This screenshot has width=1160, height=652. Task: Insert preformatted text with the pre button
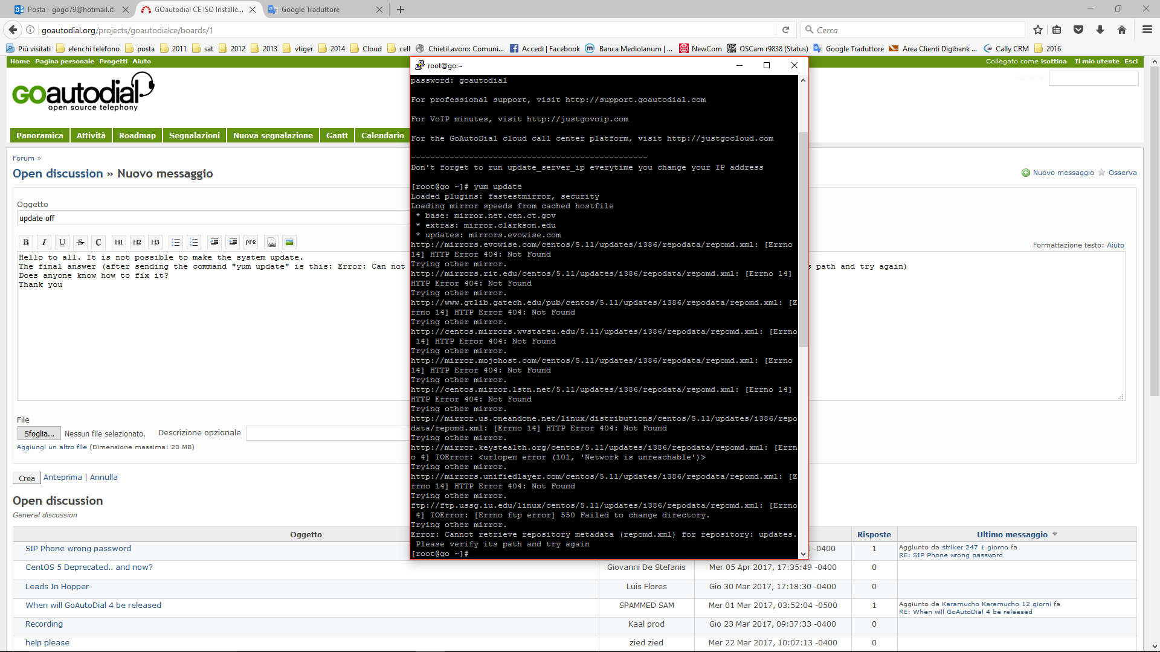pyautogui.click(x=251, y=242)
